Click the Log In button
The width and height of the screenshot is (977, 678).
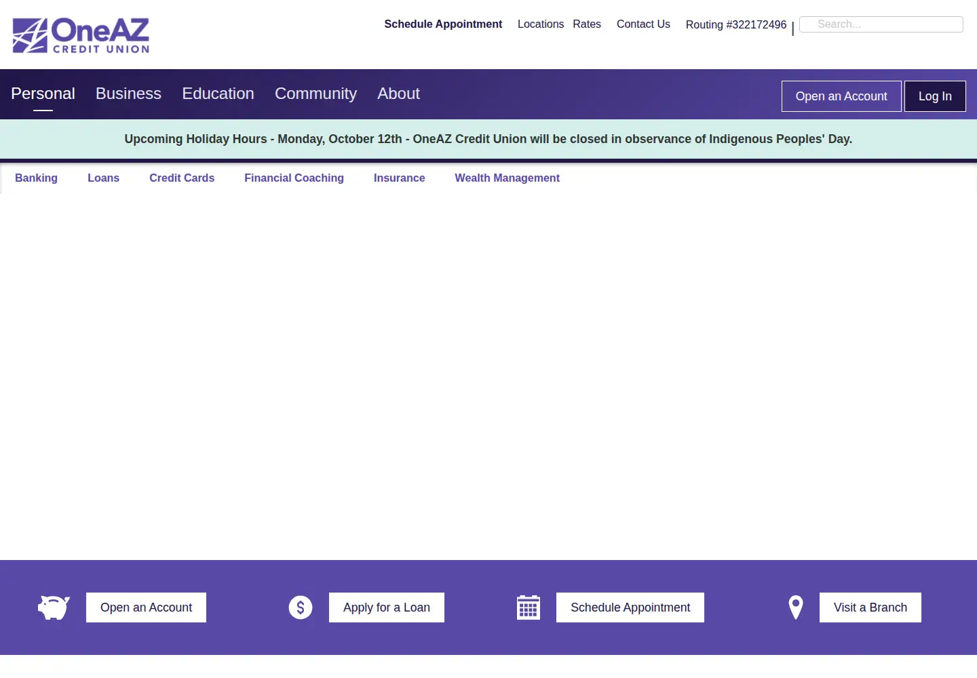(x=935, y=96)
